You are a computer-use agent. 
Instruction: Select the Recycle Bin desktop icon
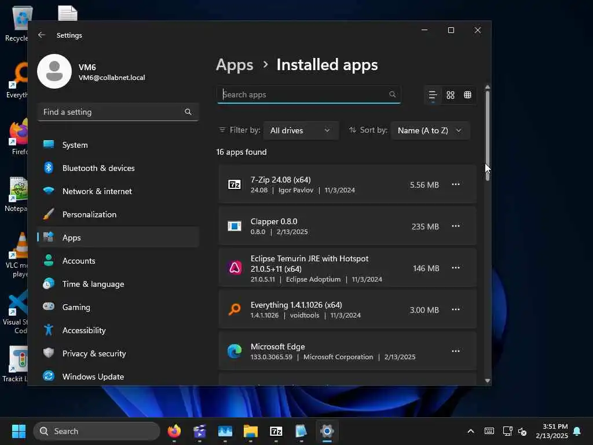point(16,23)
